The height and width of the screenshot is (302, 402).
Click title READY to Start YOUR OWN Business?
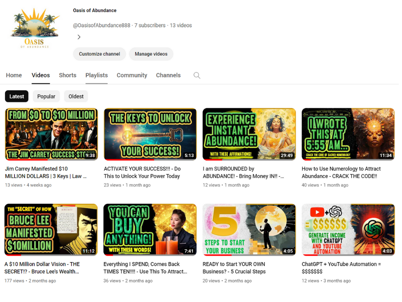click(x=234, y=268)
